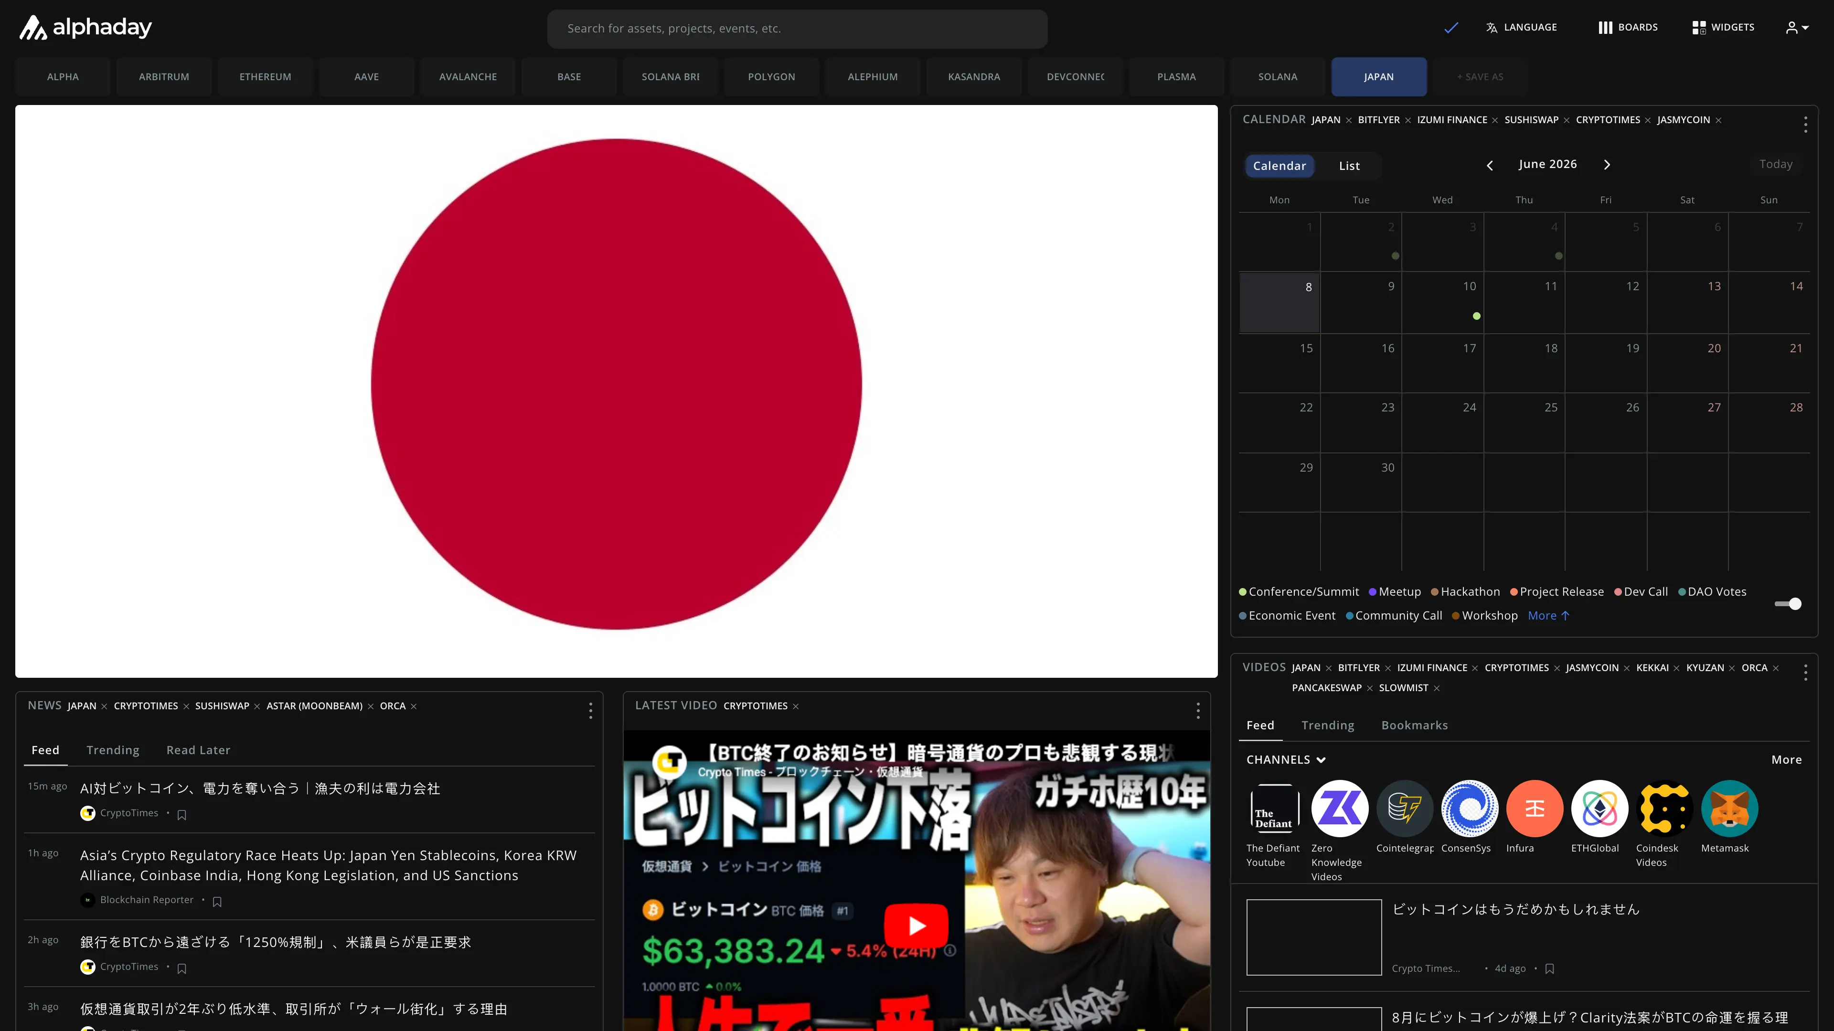Open Trending tab in News

point(113,751)
